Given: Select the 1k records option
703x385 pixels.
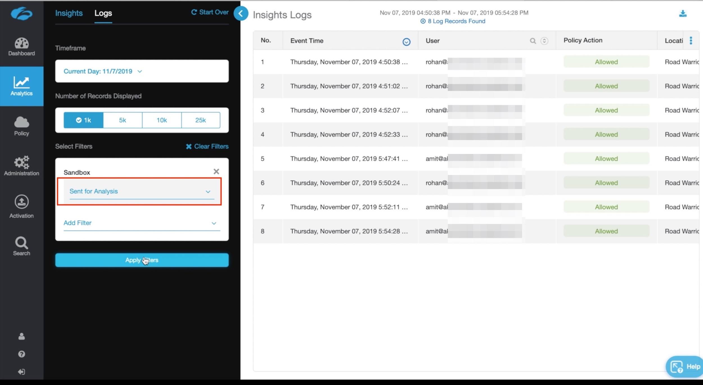Looking at the screenshot, I should point(84,120).
